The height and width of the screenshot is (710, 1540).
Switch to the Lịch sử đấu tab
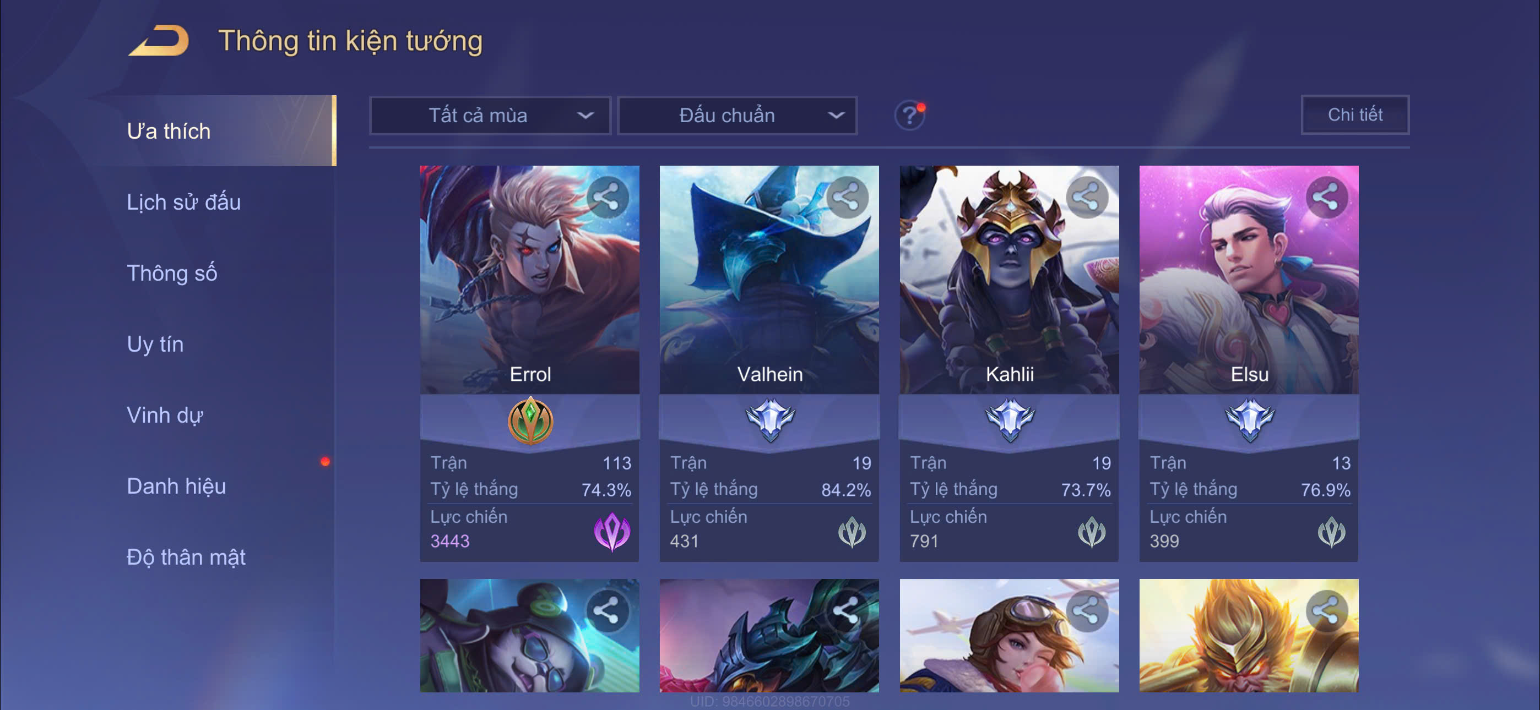(183, 202)
